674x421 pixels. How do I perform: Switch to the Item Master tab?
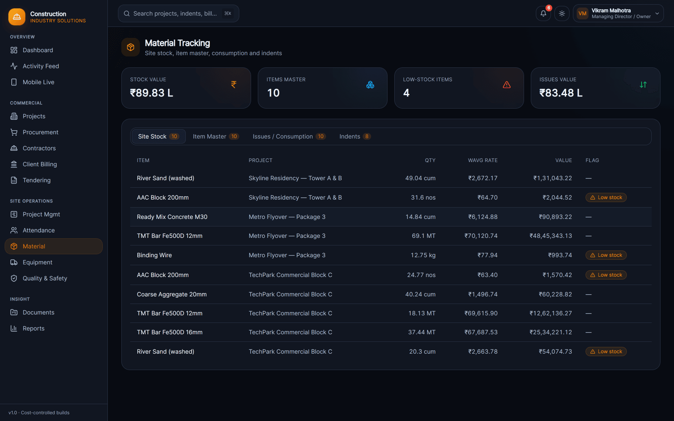[x=216, y=136]
